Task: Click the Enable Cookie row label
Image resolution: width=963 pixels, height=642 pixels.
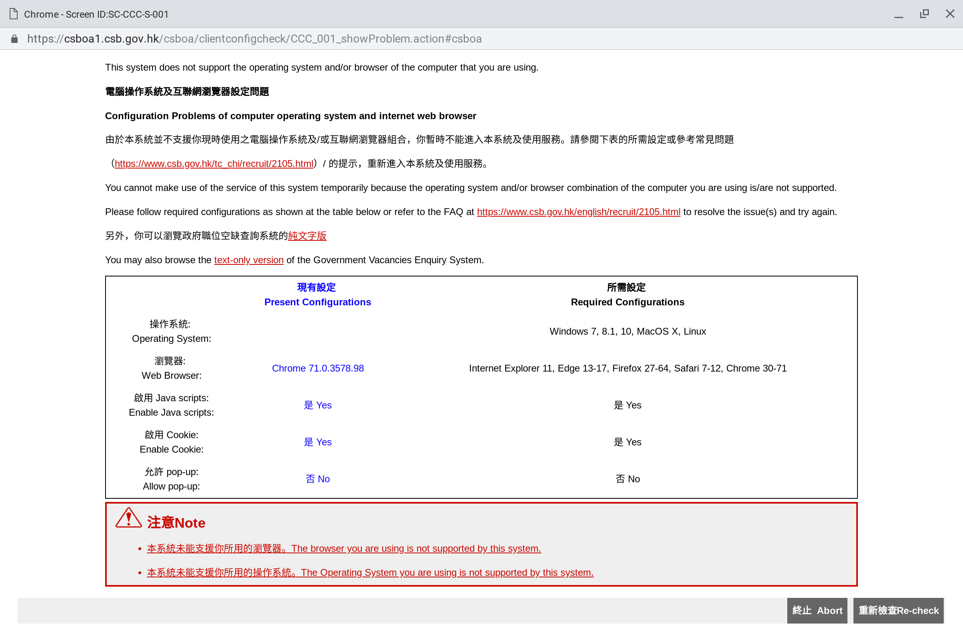Action: click(172, 442)
